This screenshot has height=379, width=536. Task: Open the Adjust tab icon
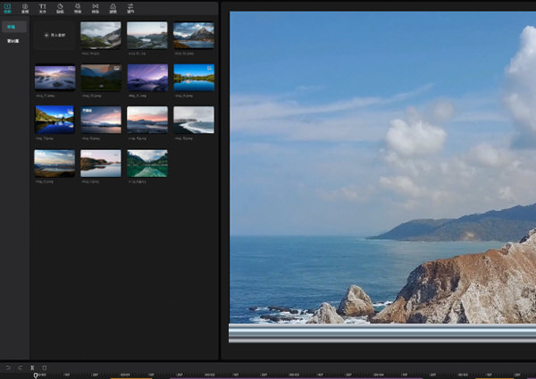tap(131, 8)
